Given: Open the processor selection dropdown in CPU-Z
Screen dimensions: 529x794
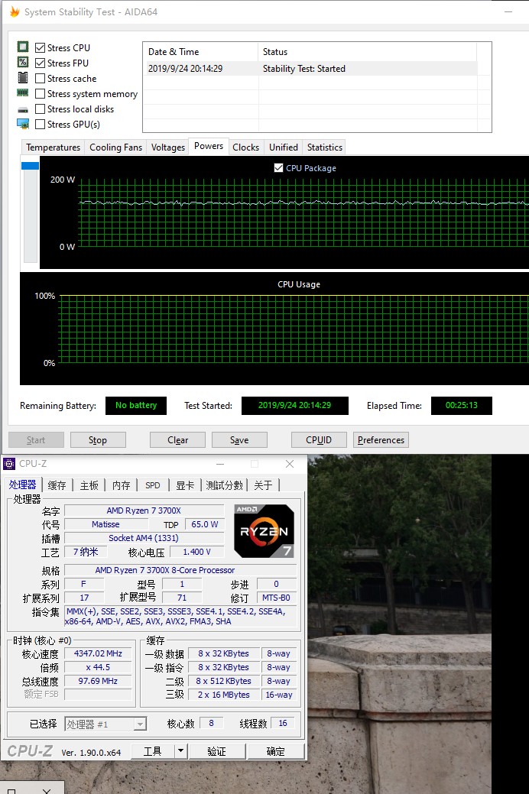Looking at the screenshot, I should (140, 724).
